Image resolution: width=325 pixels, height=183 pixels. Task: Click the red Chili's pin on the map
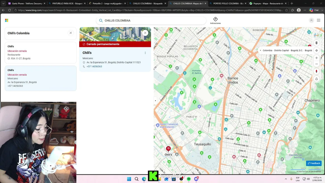click(x=168, y=149)
